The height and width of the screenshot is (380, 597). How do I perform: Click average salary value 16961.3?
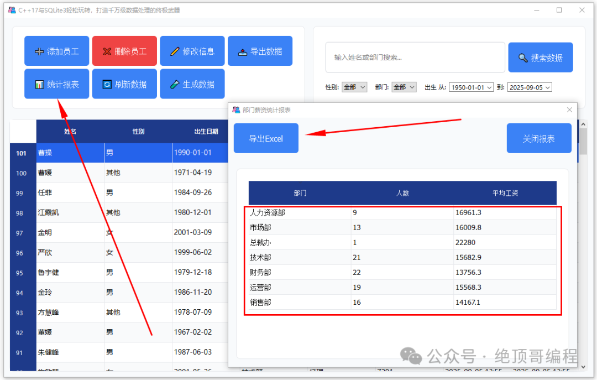468,212
